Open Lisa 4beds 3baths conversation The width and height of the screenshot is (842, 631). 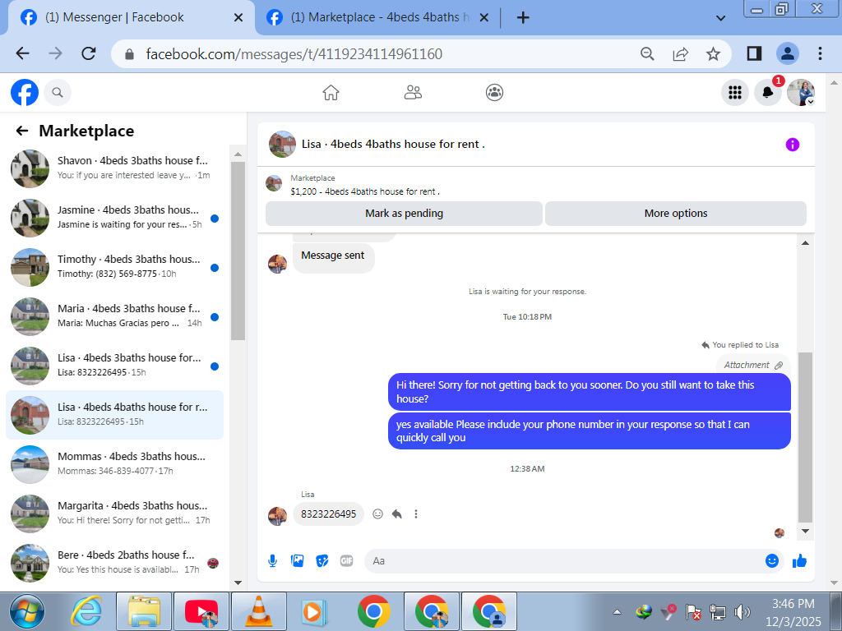click(x=114, y=366)
